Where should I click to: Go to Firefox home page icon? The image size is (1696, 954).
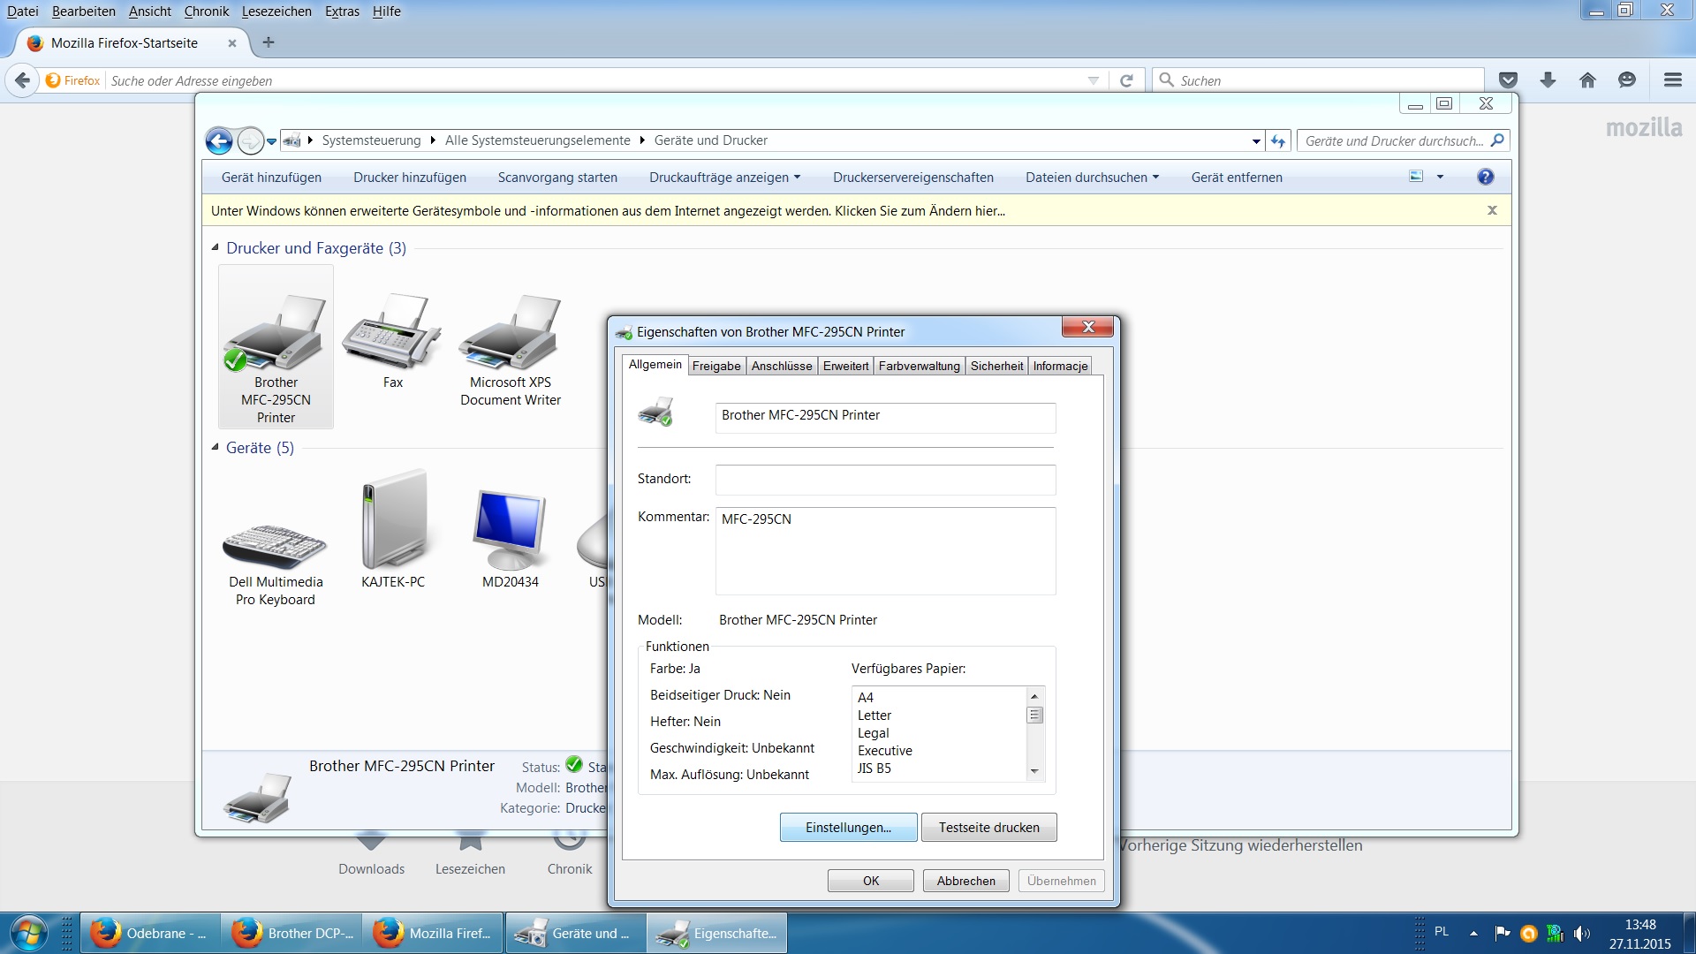click(1587, 80)
